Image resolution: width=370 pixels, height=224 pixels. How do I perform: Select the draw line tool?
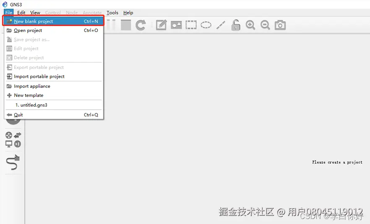coord(221,25)
